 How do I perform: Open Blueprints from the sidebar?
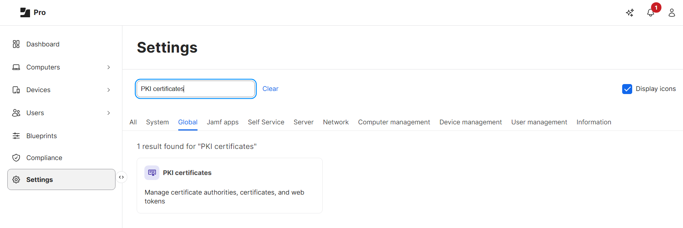point(41,136)
